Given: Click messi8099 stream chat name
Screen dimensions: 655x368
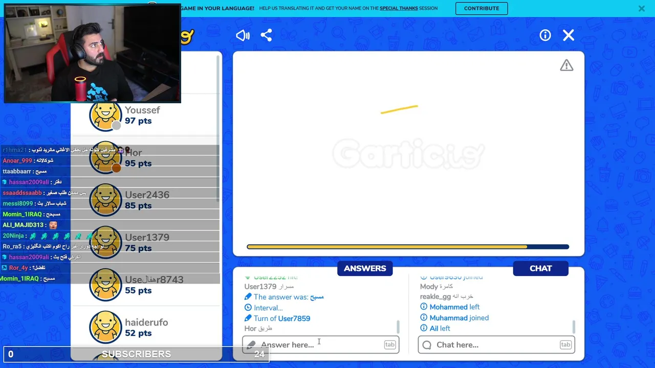Looking at the screenshot, I should pyautogui.click(x=17, y=203).
